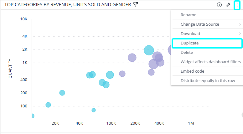Select the purple bubble above 200K revenue
Viewport: 243px width, 134px height.
click(x=132, y=57)
